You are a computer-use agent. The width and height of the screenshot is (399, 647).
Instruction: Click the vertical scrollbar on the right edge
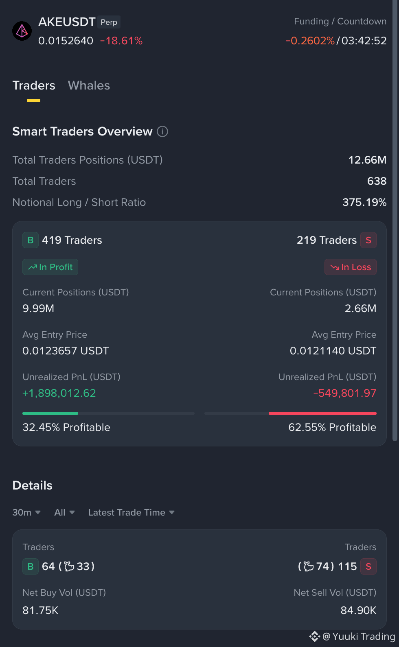[395, 220]
